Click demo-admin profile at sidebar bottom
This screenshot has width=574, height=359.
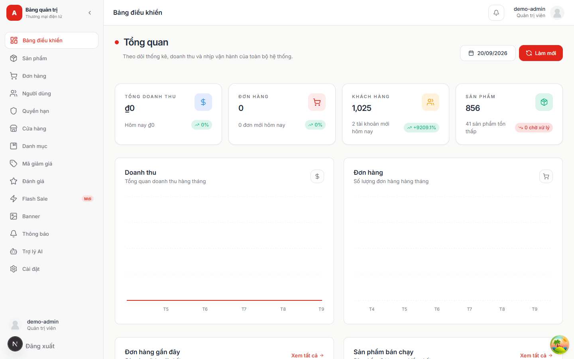click(43, 325)
